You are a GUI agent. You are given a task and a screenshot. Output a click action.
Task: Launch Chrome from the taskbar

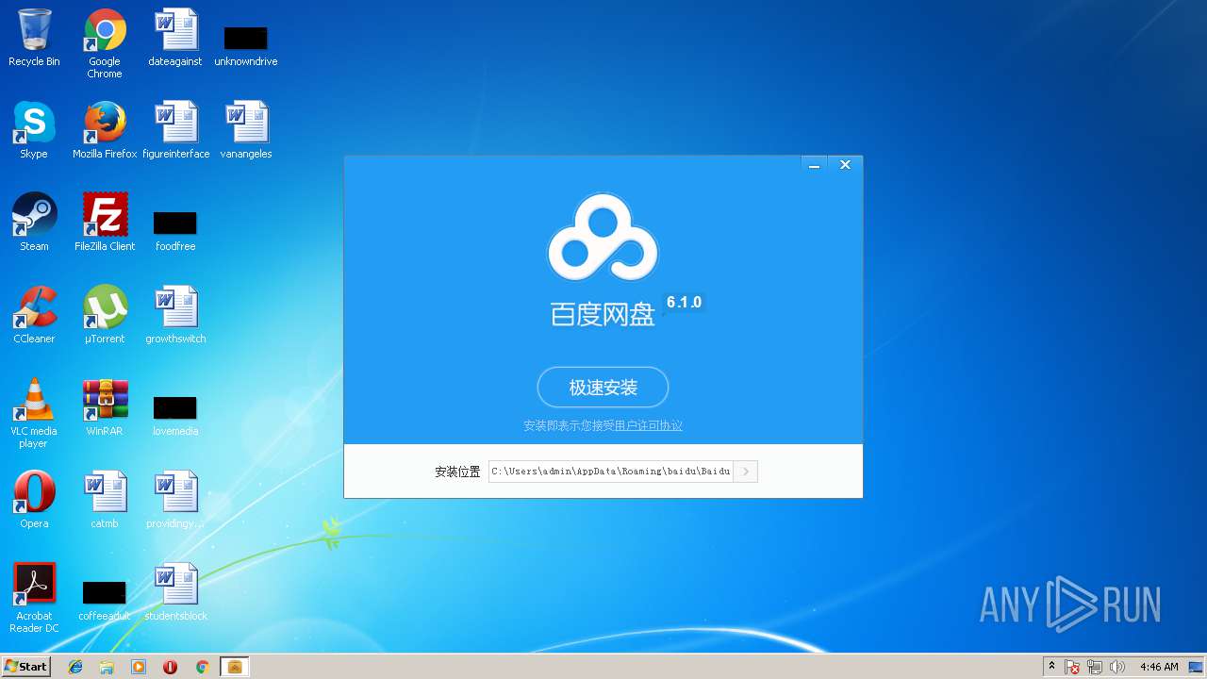click(202, 667)
